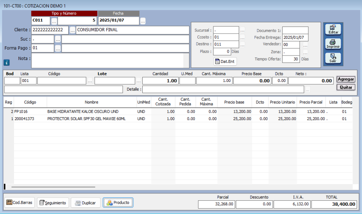Open the Vendedor lookup ellipsis

[305, 45]
